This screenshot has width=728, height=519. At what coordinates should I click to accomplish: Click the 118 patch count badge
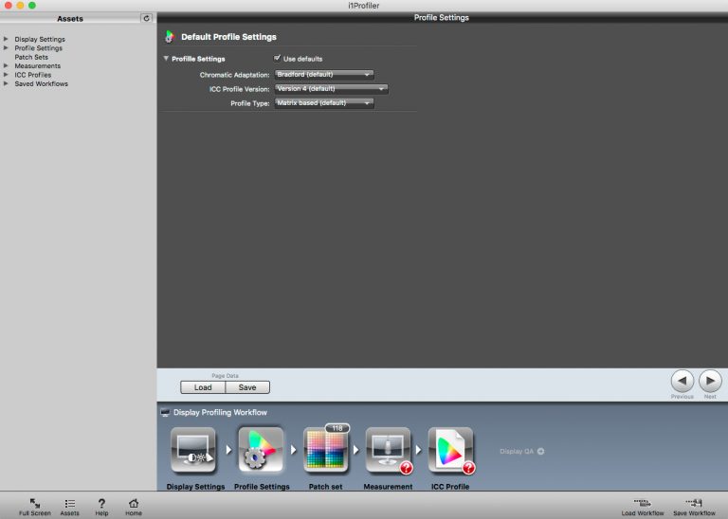point(337,428)
